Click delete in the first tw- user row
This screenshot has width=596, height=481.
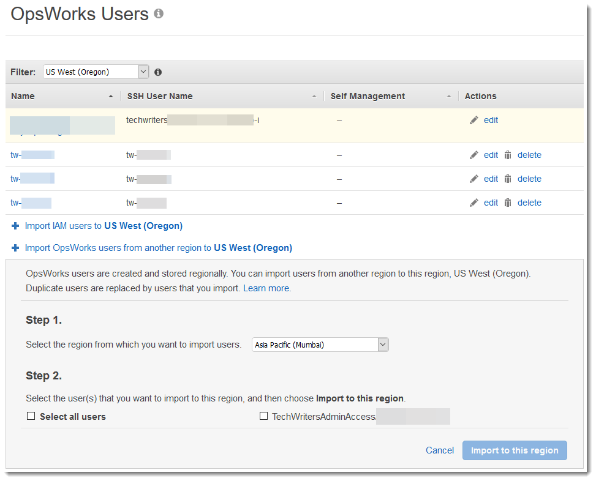click(x=529, y=155)
